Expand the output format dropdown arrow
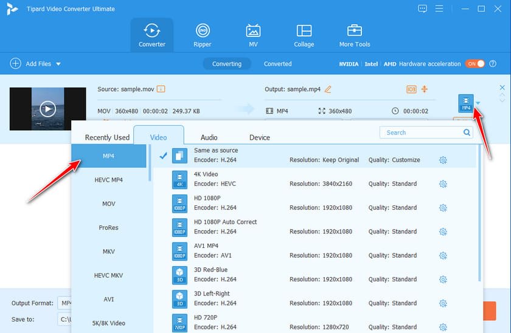 click(478, 103)
